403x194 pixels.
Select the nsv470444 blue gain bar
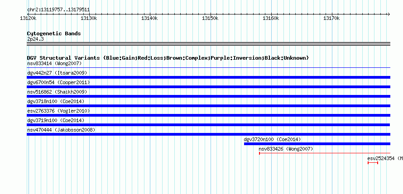pyautogui.click(x=208, y=134)
